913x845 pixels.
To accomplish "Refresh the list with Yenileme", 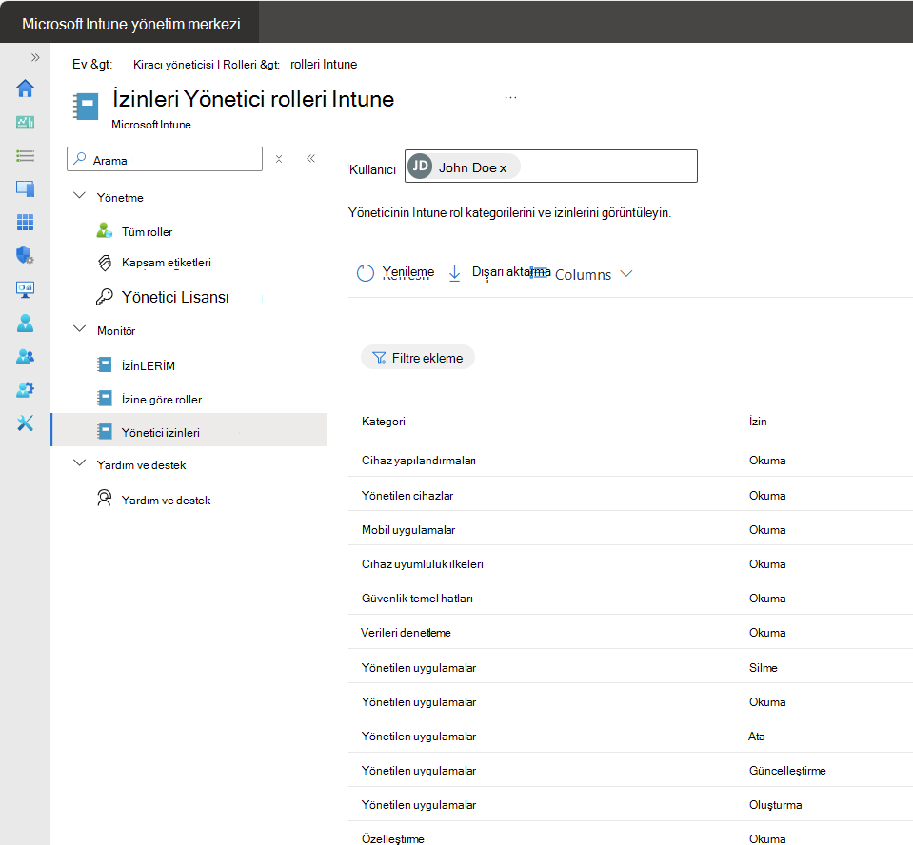I will click(x=395, y=272).
